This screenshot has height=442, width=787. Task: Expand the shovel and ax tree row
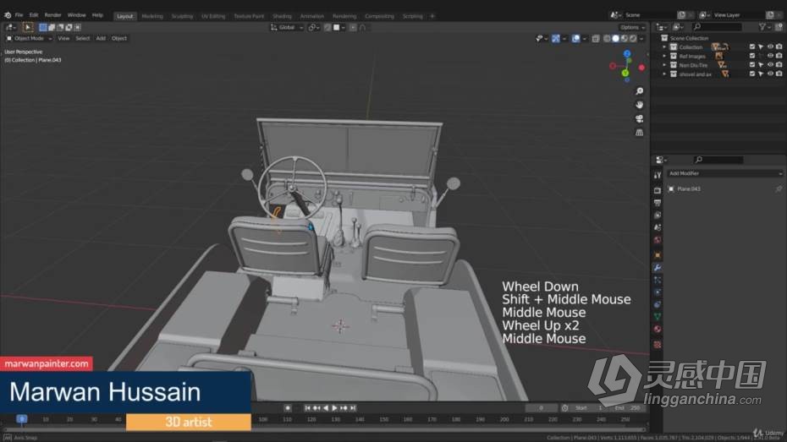664,74
